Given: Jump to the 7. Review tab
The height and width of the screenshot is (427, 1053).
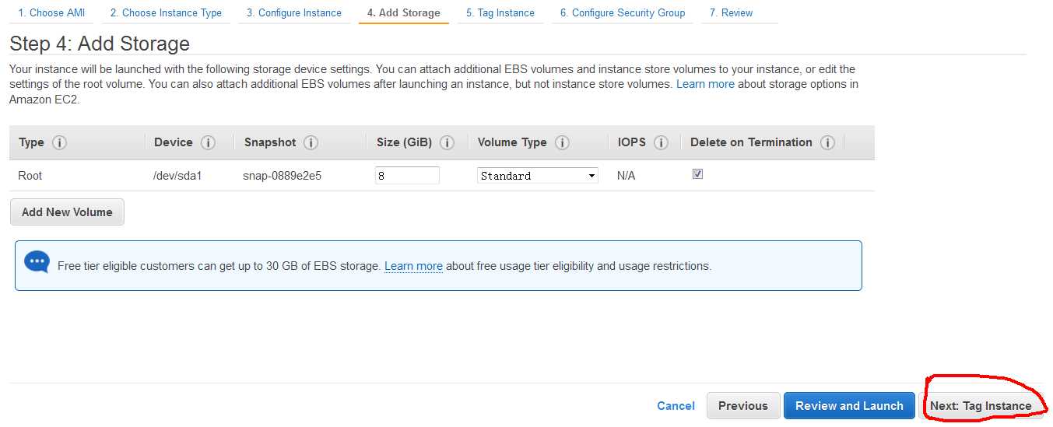Looking at the screenshot, I should click(731, 12).
